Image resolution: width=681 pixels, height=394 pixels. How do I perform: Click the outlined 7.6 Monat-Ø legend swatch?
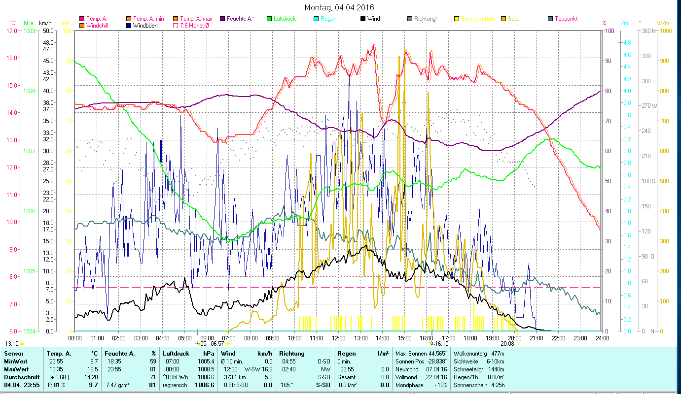(176, 25)
